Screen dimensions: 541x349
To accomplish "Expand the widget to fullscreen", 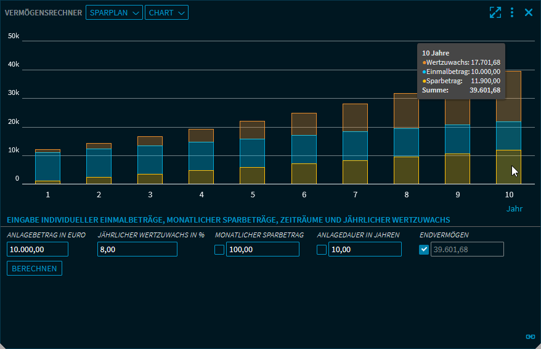I will coord(495,12).
